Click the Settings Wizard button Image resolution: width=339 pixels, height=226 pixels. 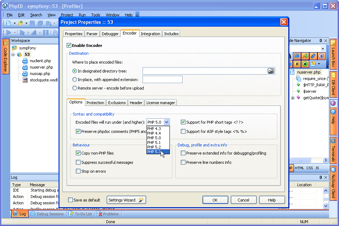(126, 200)
